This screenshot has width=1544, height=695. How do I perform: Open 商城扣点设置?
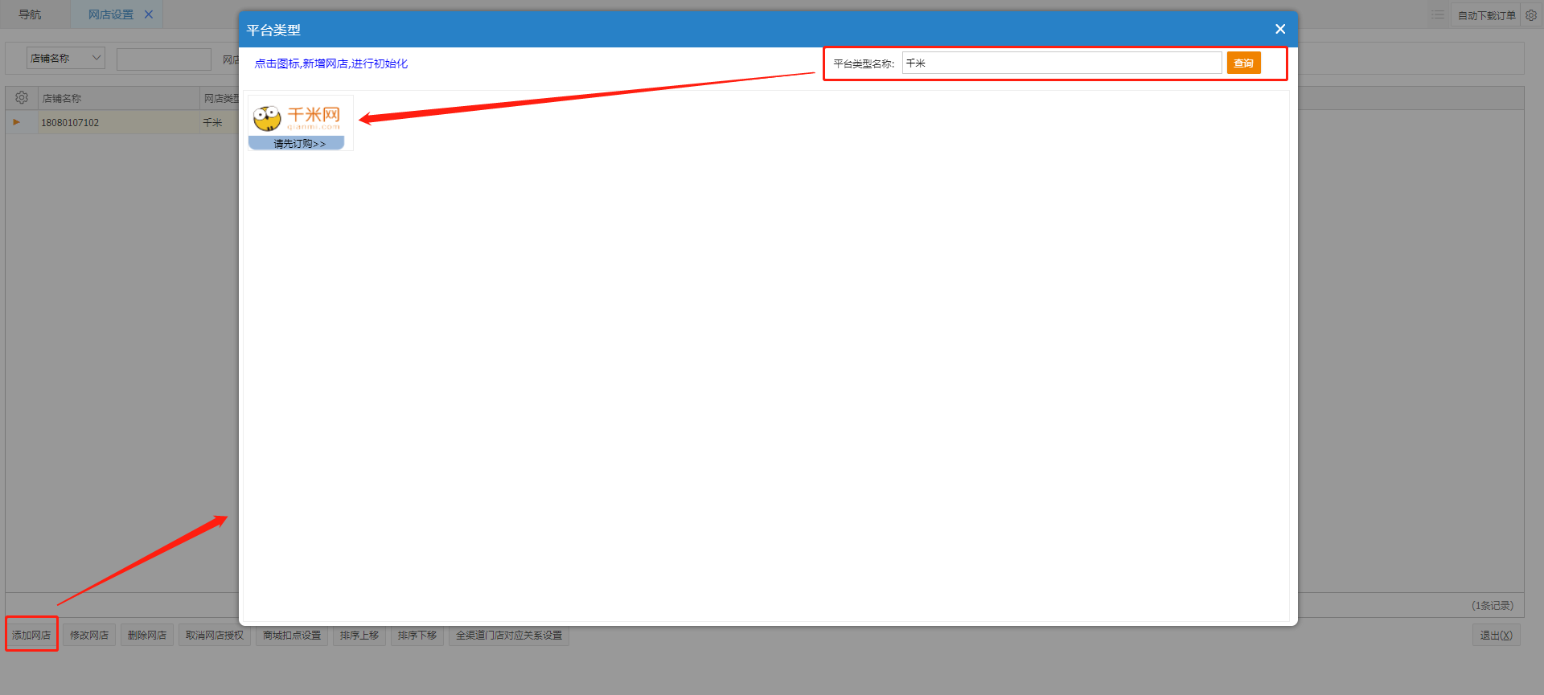click(292, 635)
